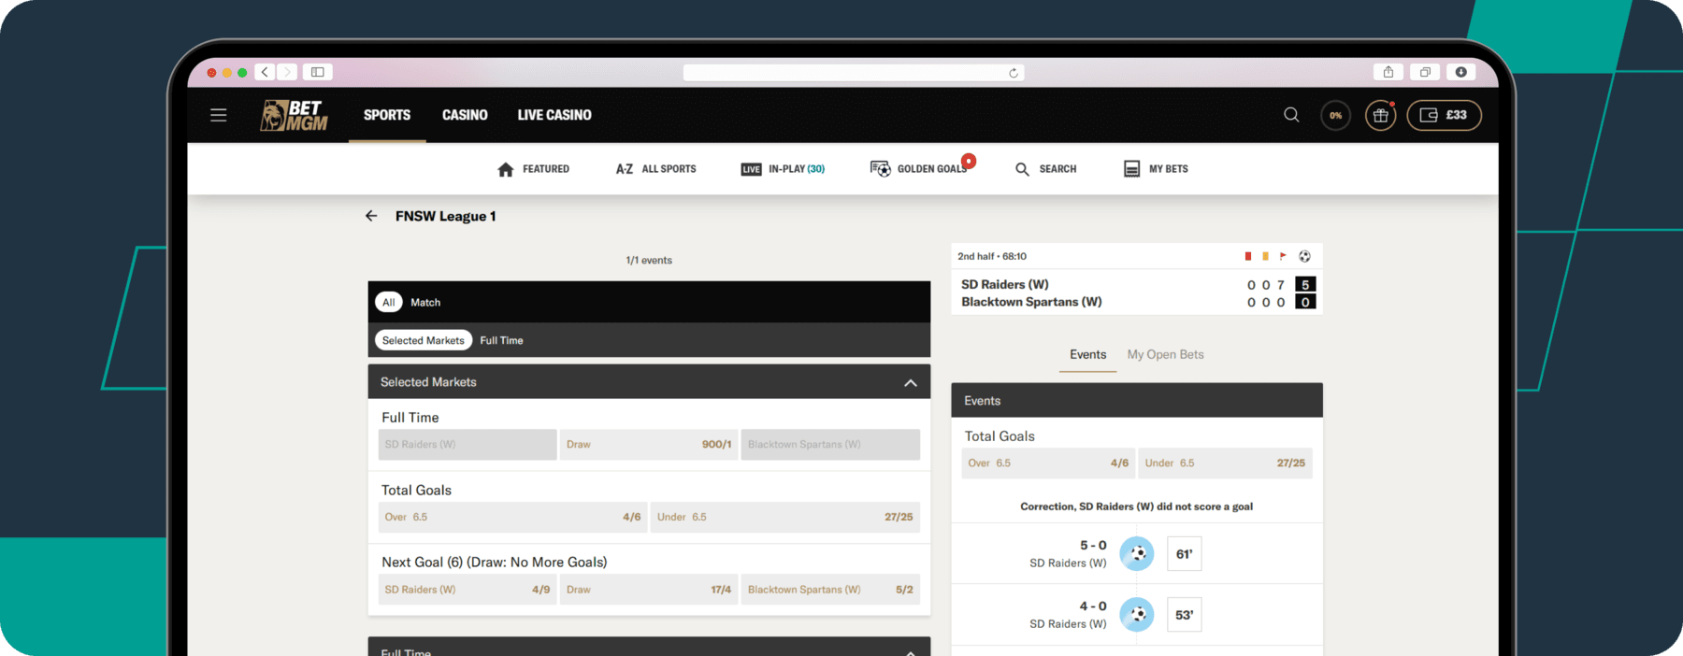Click the red card icon on the scoreboard
Viewport: 1683px width, 656px height.
click(x=1247, y=256)
